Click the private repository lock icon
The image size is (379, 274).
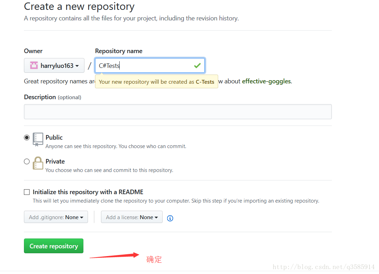38,163
